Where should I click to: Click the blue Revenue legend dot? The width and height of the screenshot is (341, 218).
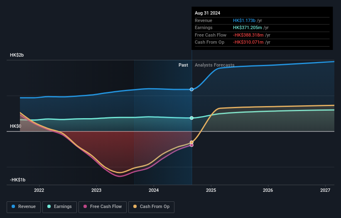coord(13,206)
